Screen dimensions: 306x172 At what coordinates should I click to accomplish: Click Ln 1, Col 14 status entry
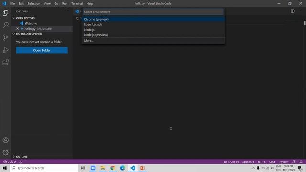click(231, 162)
